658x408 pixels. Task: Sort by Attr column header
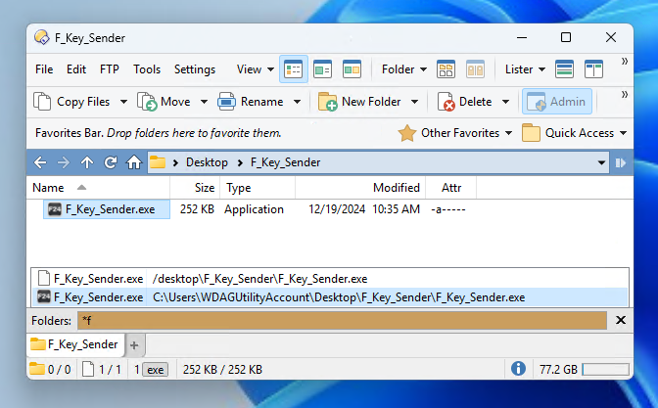click(451, 188)
